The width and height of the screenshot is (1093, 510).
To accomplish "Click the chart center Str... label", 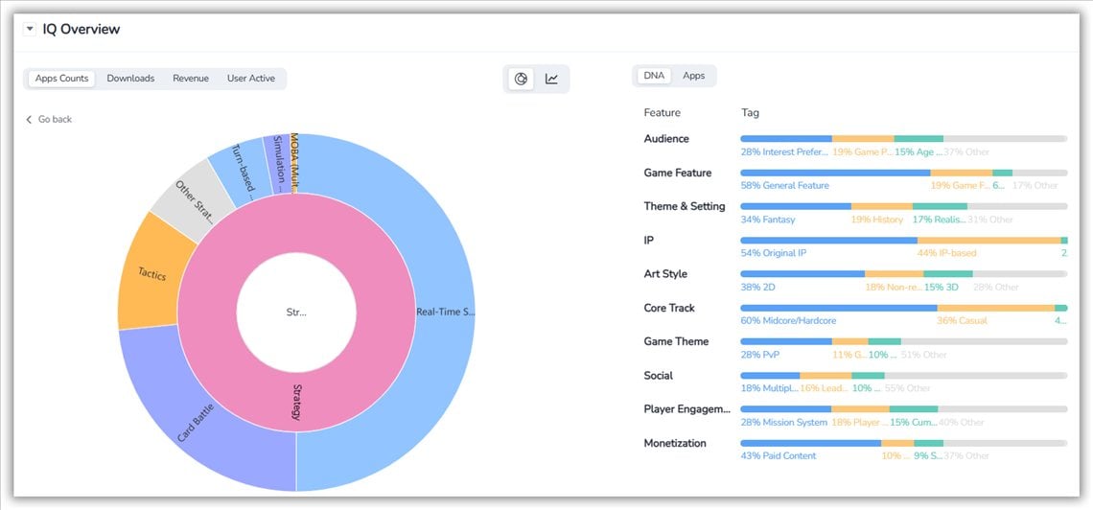I will pyautogui.click(x=296, y=313).
